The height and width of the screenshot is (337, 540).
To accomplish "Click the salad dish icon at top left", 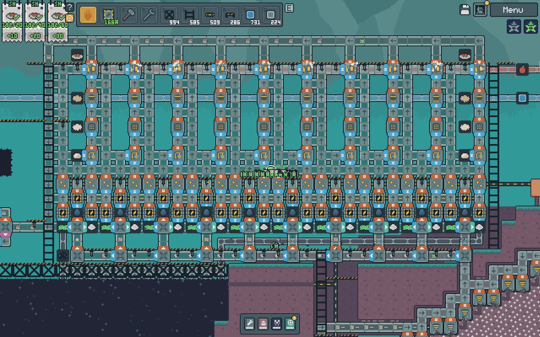I will (x=77, y=55).
